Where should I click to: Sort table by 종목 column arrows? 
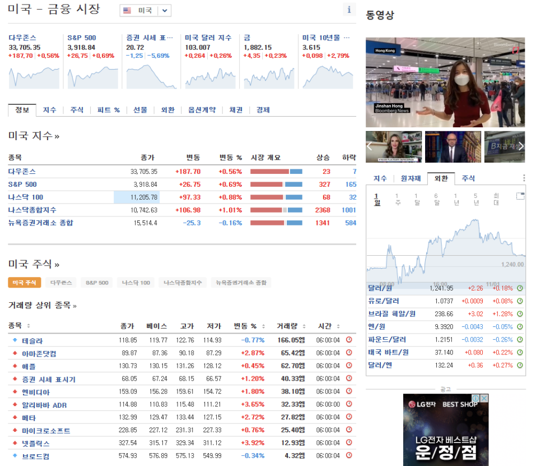(29, 326)
